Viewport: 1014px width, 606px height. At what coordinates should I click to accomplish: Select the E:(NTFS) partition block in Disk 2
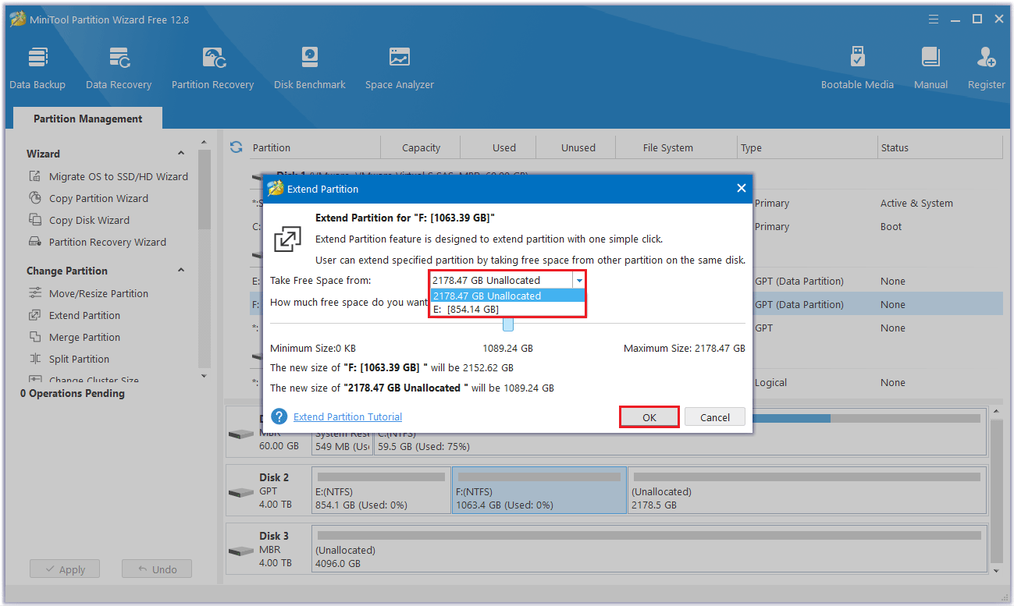[x=381, y=490]
